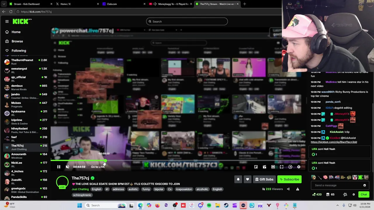Open the channel points 420 icon

tap(317, 195)
